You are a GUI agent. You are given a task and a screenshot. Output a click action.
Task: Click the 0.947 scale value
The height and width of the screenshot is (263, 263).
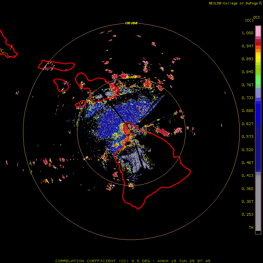click(248, 46)
